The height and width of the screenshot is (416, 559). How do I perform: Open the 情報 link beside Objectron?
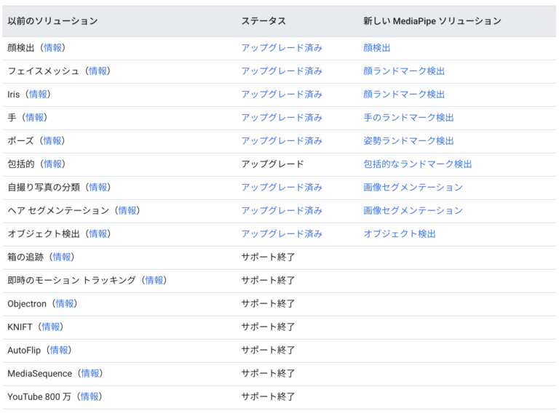pos(65,303)
